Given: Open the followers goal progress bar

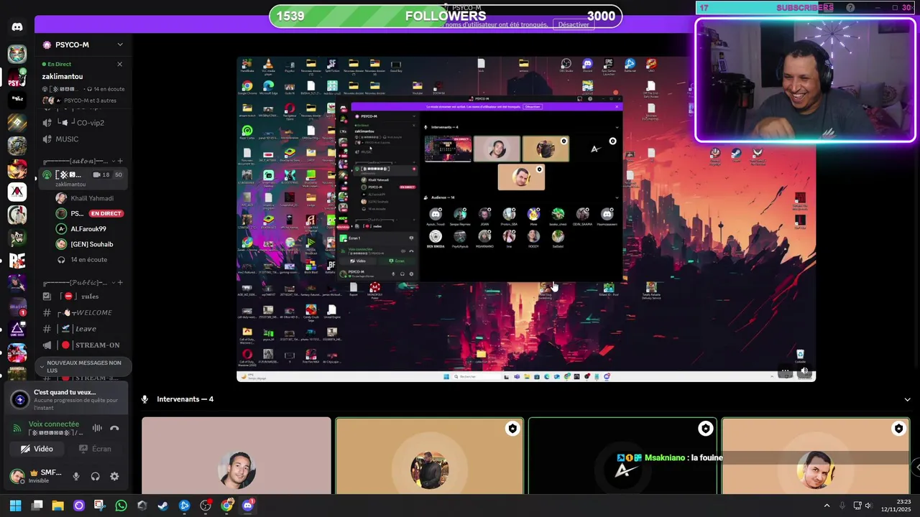Looking at the screenshot, I should [x=446, y=16].
